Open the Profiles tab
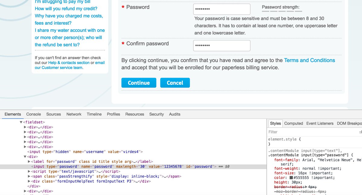 (x=113, y=114)
